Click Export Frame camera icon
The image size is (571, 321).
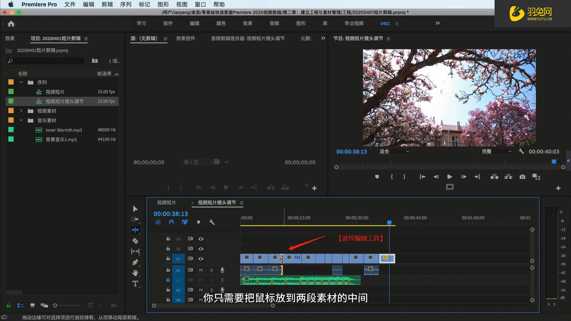point(522,177)
